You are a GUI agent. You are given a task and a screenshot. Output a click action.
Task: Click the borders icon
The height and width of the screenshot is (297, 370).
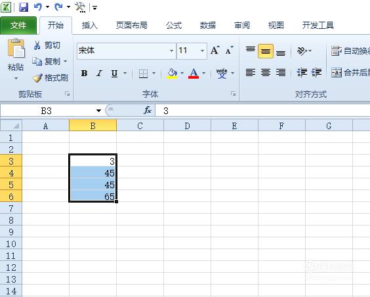pos(143,73)
